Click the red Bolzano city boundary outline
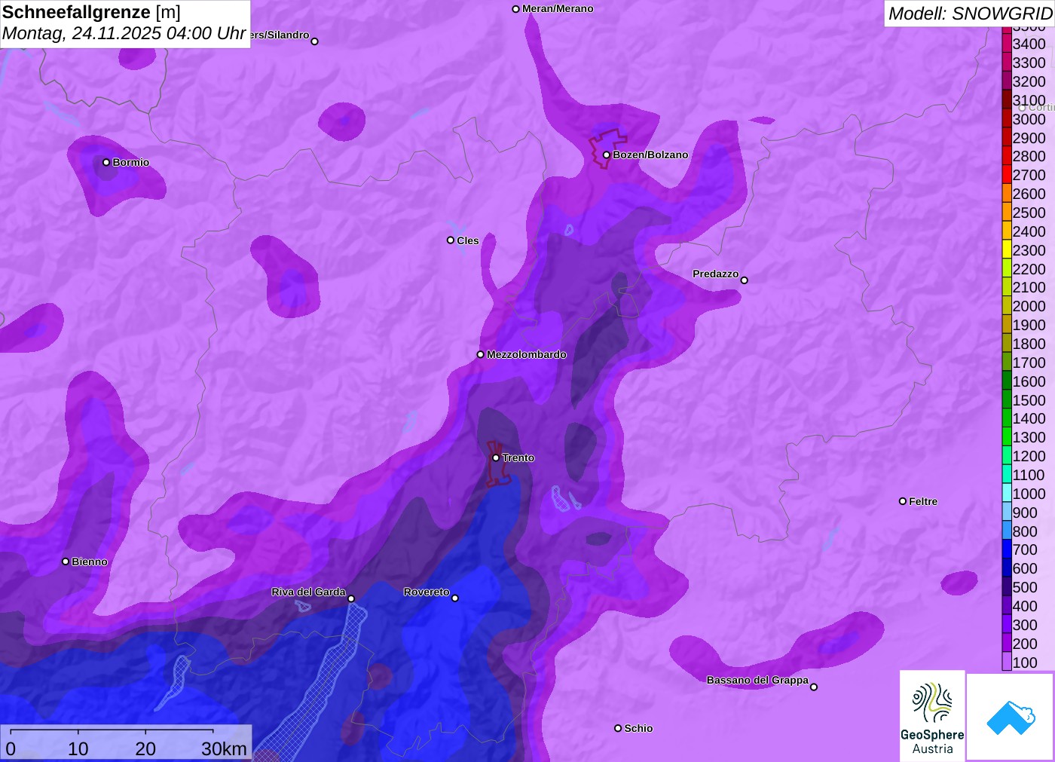Viewport: 1055px width, 762px height. (x=607, y=148)
